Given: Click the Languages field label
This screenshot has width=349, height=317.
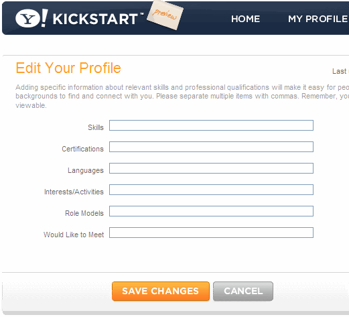Looking at the screenshot, I should [86, 170].
